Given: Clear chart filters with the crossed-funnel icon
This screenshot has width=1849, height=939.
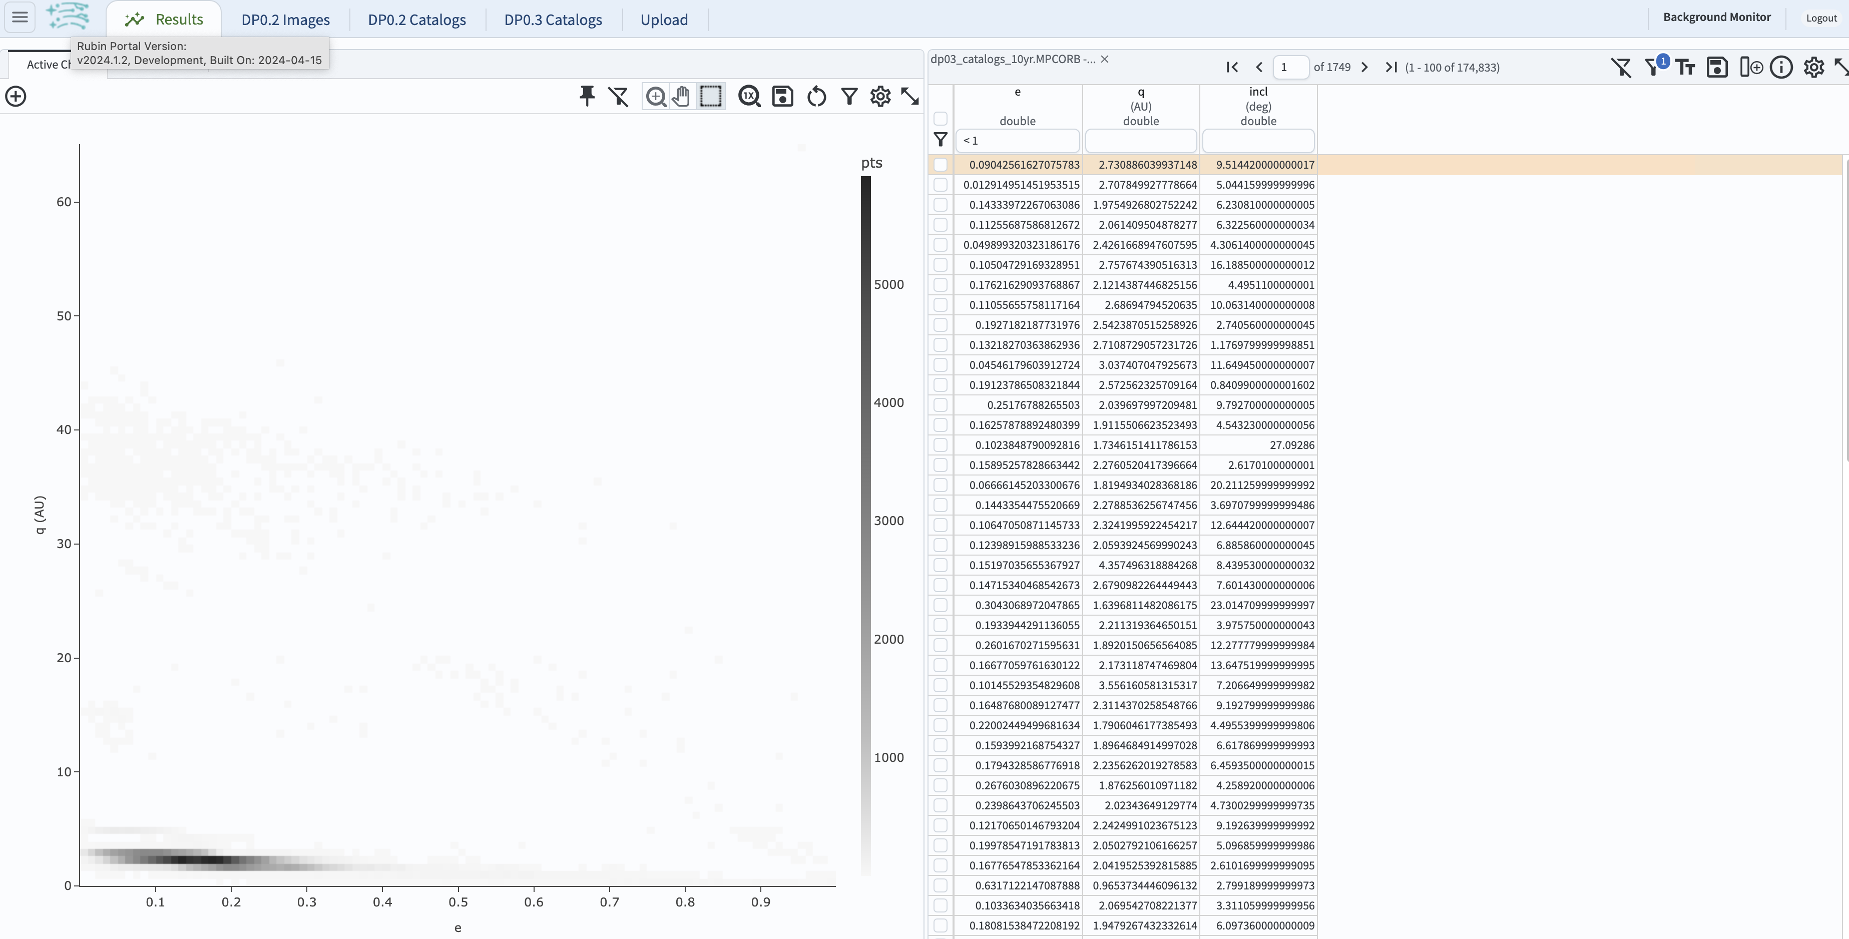Looking at the screenshot, I should [618, 96].
